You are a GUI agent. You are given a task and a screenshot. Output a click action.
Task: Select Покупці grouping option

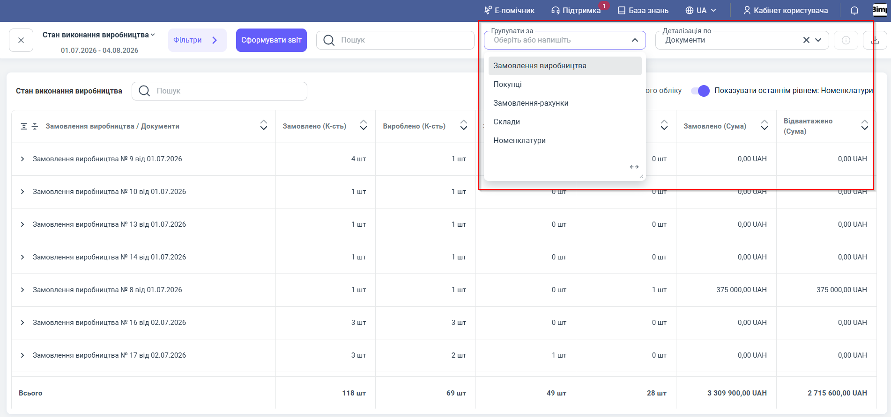[x=565, y=85]
